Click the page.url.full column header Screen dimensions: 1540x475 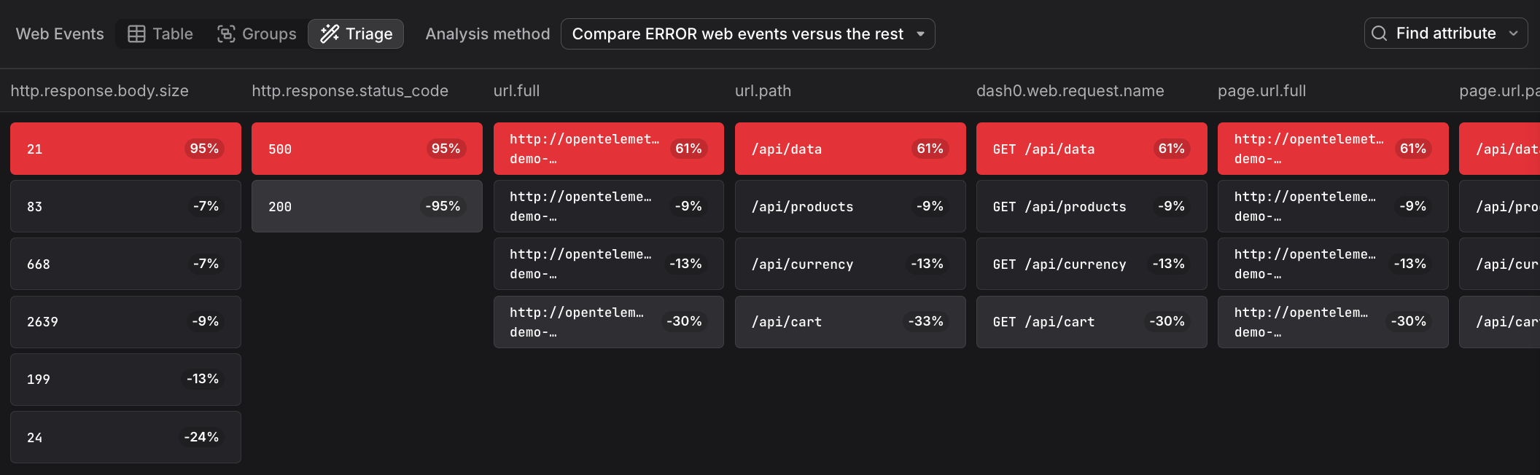(x=1262, y=91)
